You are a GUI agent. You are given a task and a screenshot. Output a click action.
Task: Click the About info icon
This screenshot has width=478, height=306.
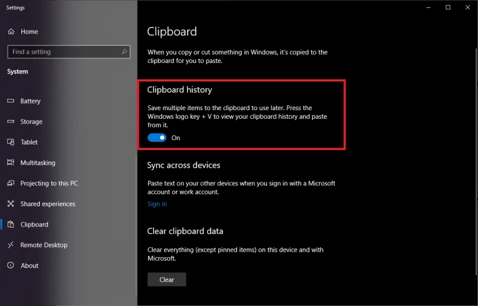pyautogui.click(x=10, y=266)
